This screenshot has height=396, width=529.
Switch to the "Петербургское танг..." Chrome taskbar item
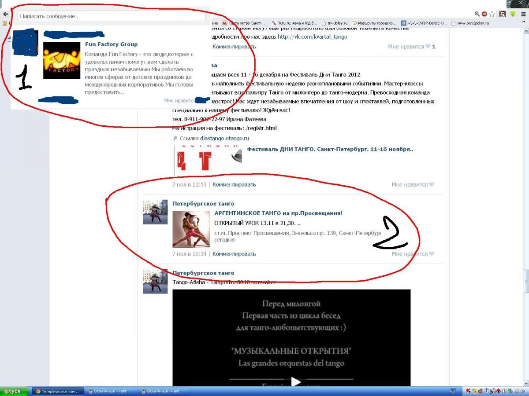click(57, 391)
